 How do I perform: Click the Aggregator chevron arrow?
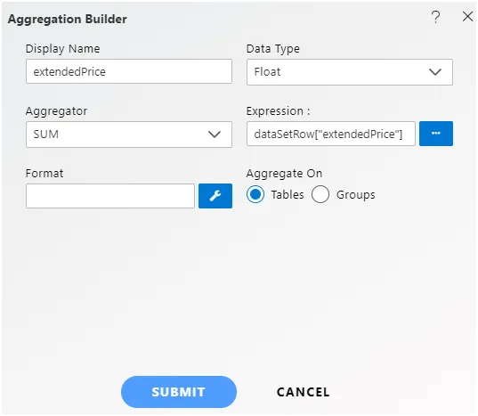pyautogui.click(x=215, y=135)
